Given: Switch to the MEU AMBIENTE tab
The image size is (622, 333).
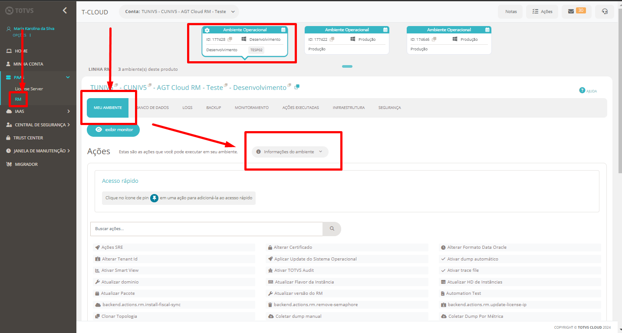Looking at the screenshot, I should 108,108.
